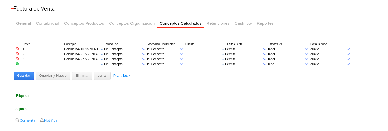This screenshot has width=388, height=131.
Task: Expand Impacta en dropdown in row 2
Action: (x=307, y=54)
